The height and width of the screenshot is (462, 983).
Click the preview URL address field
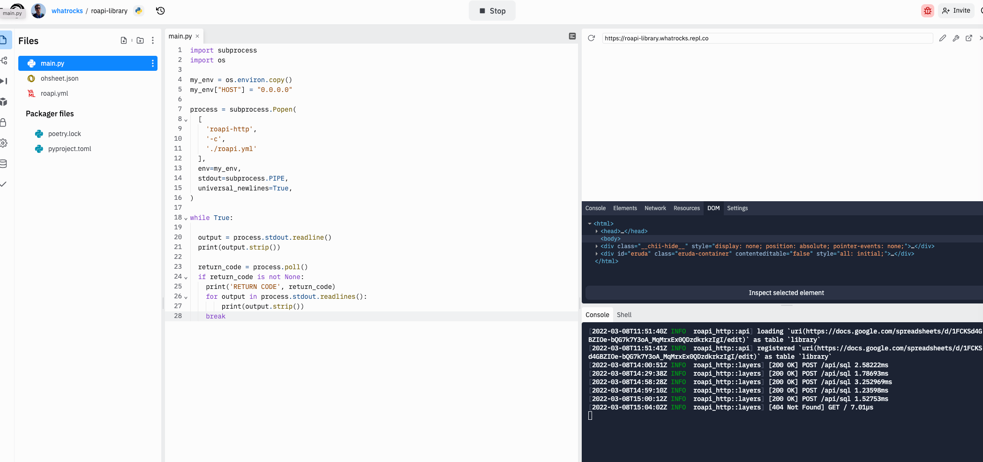pyautogui.click(x=767, y=38)
